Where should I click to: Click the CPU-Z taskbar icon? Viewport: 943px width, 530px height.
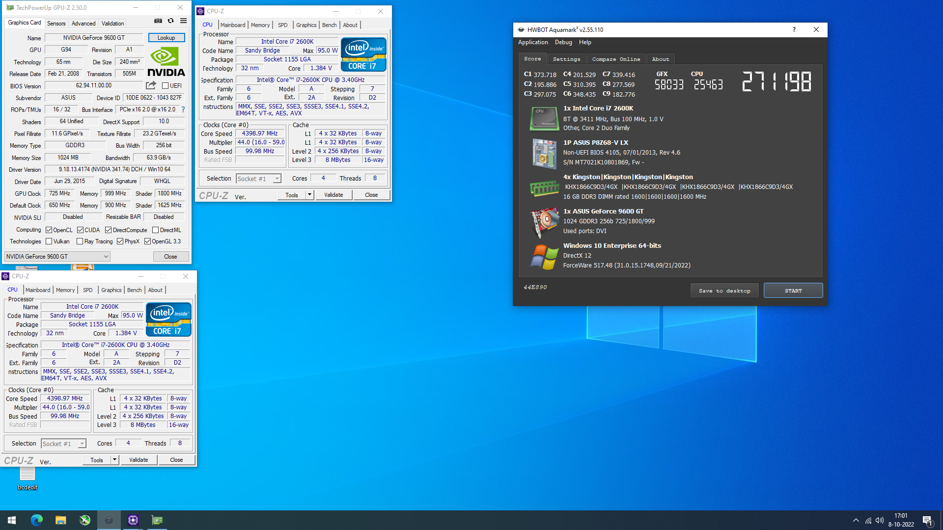(x=133, y=520)
